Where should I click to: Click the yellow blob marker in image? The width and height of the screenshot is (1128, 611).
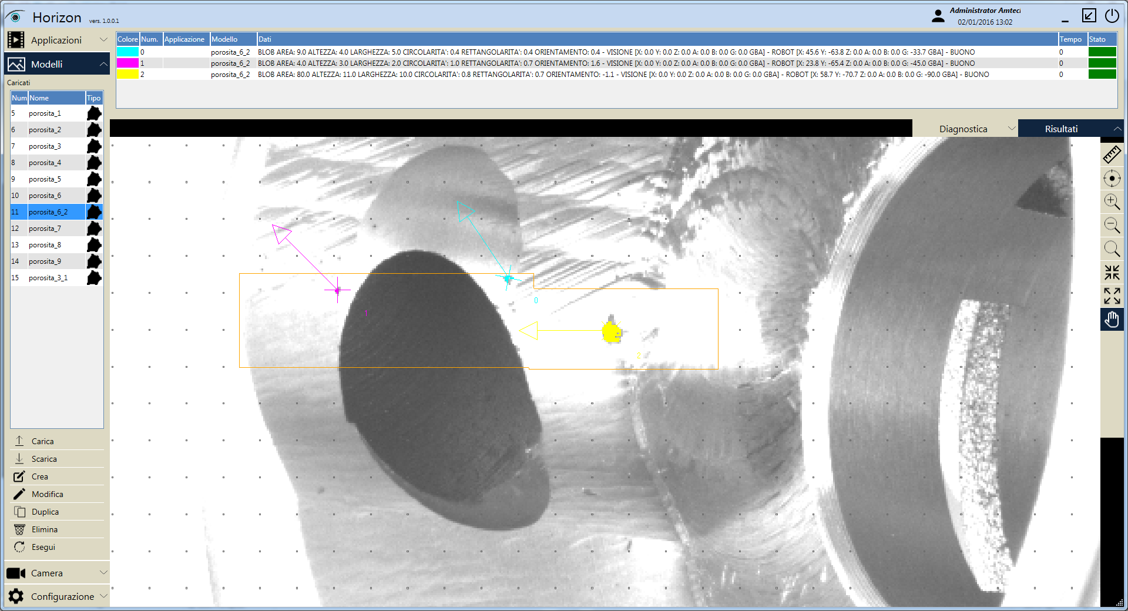612,333
